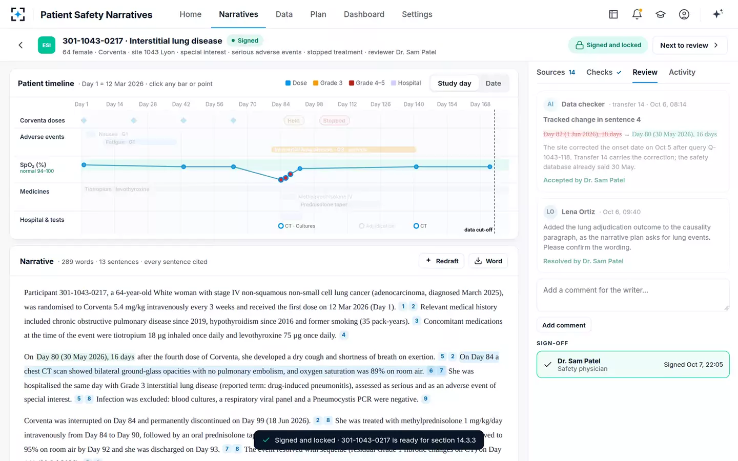The width and height of the screenshot is (738, 461).
Task: Open the Home menu item
Action: pyautogui.click(x=191, y=14)
